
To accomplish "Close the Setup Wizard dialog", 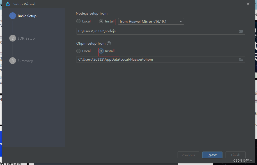I will [x=248, y=4].
